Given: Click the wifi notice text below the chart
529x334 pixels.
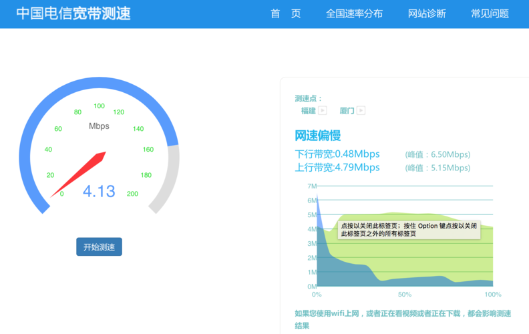Looking at the screenshot, I should click(403, 319).
